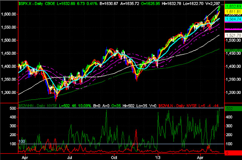Image resolution: width=242 pixels, height=160 pixels.
Task: Click the red $52WLN - Daily NYSE title
Action: 177,106
